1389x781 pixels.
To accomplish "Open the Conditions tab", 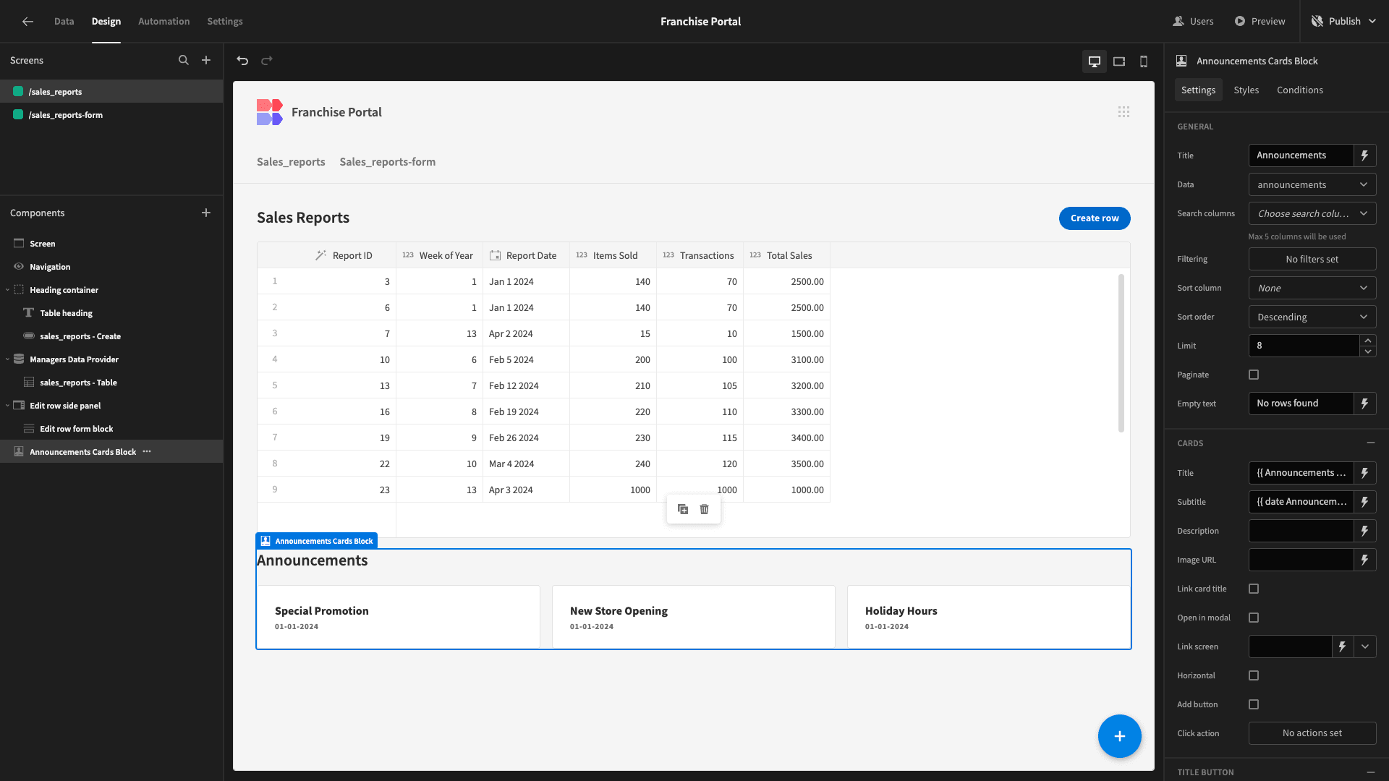I will 1299,90.
